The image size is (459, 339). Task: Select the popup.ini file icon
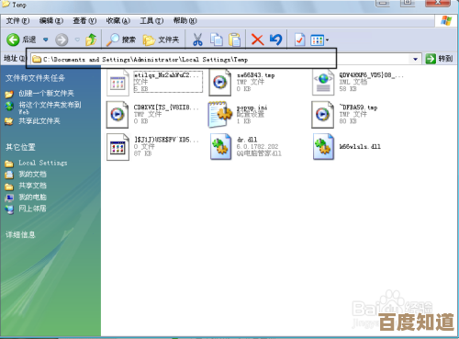(x=220, y=115)
